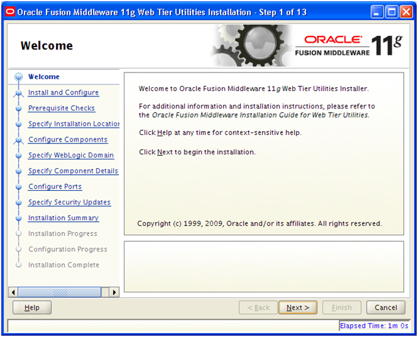
Task: Click the Installation Complete step bullet
Action: tap(19, 265)
